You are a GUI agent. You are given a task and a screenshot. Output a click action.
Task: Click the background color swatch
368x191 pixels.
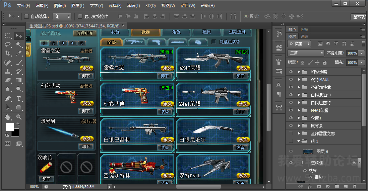coord(16,133)
